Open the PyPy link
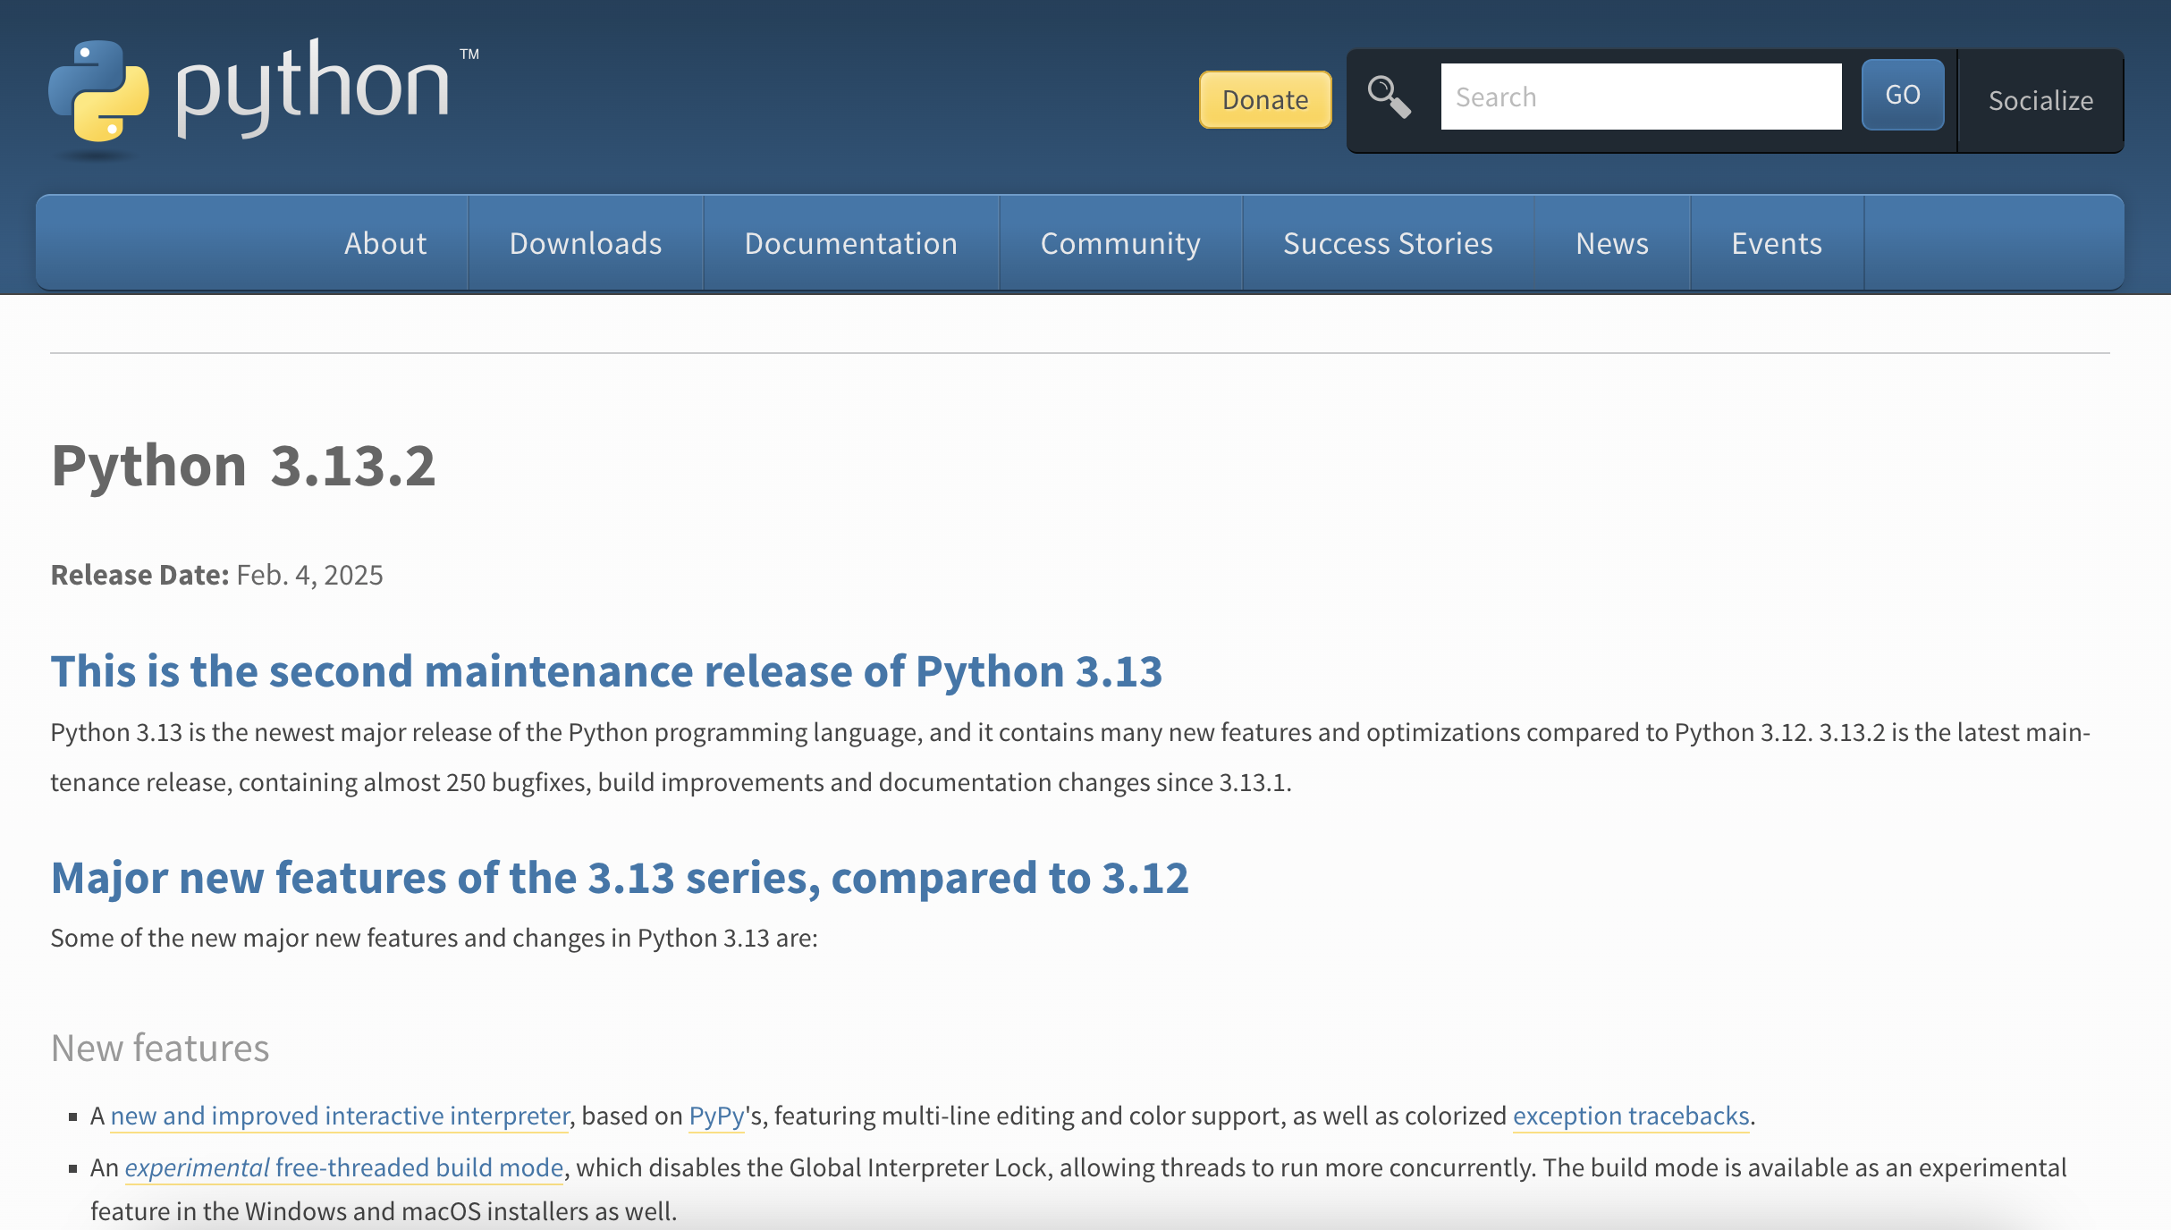This screenshot has height=1230, width=2171. (717, 1116)
